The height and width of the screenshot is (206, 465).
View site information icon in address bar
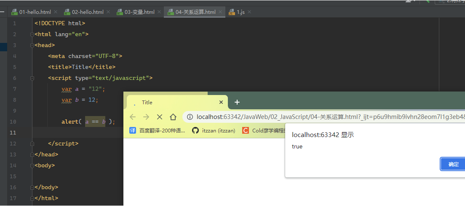190,117
